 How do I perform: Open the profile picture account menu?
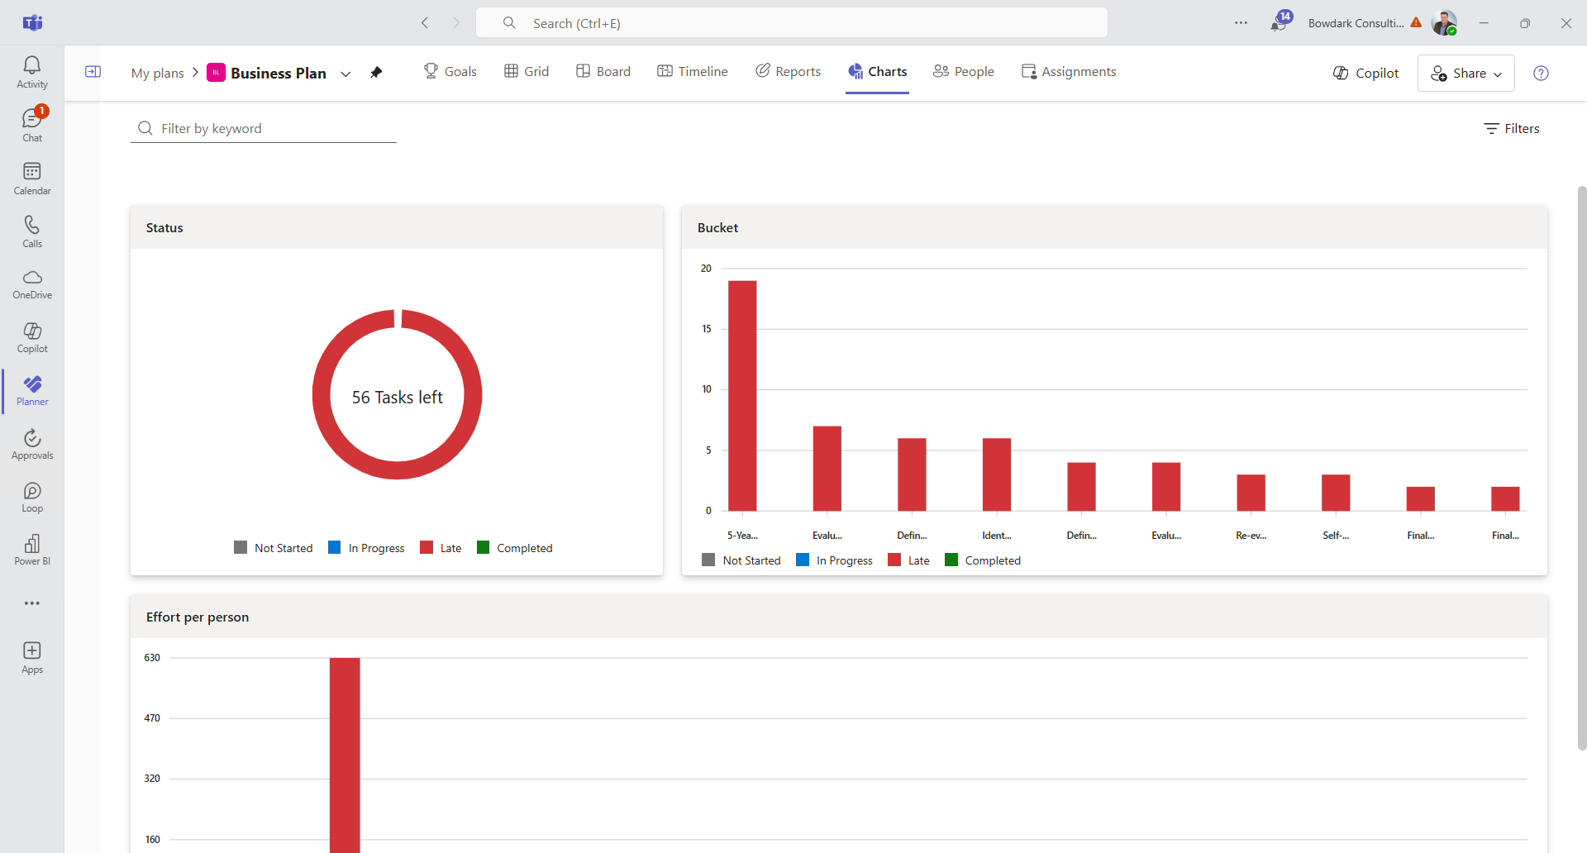[1444, 23]
